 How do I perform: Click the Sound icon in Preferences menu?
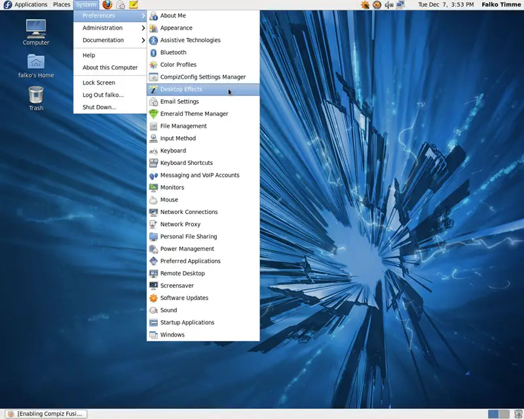(153, 310)
